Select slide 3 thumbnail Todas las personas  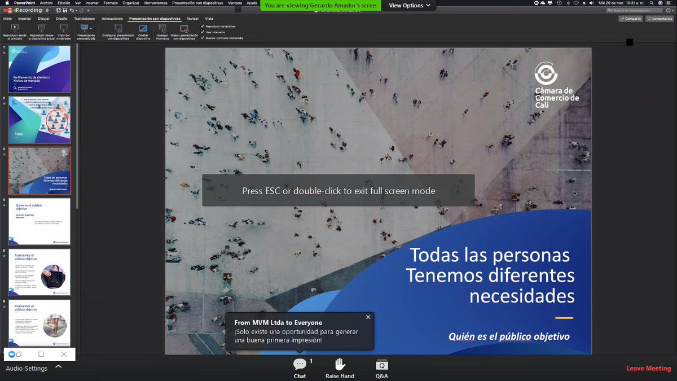point(39,170)
